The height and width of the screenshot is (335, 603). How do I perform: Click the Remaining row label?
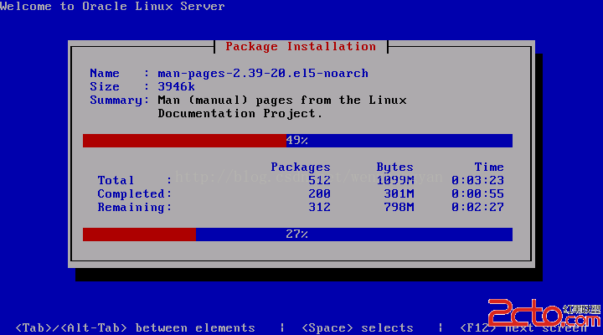135,208
